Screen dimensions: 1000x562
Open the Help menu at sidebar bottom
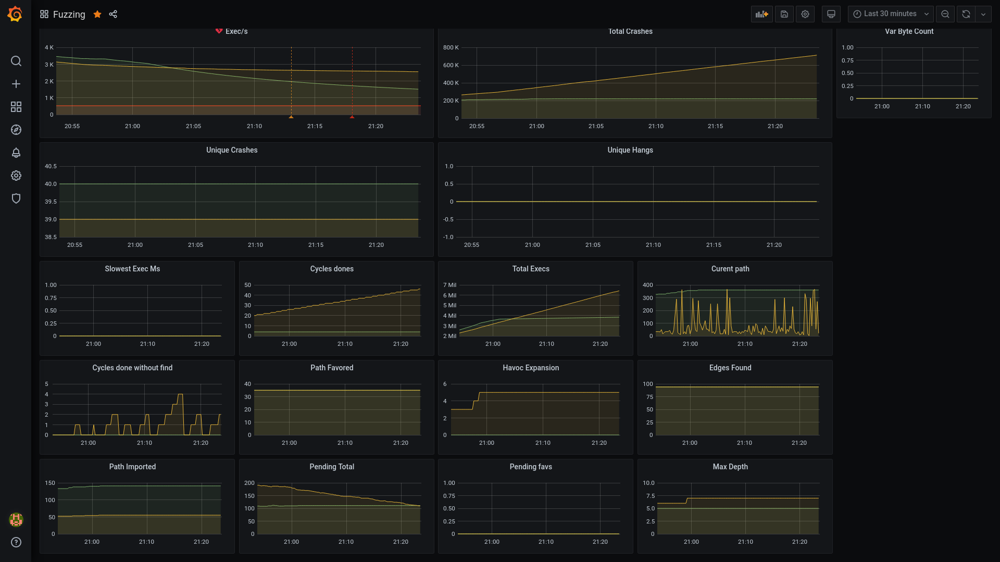point(16,542)
